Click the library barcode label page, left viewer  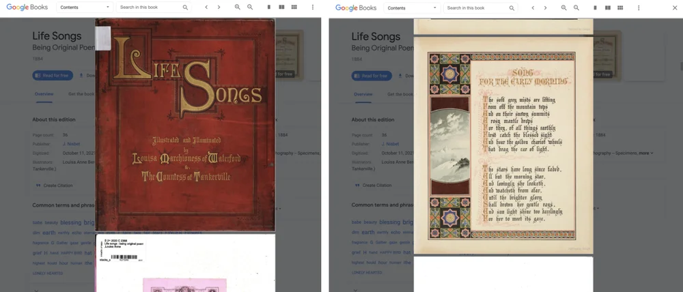click(185, 263)
